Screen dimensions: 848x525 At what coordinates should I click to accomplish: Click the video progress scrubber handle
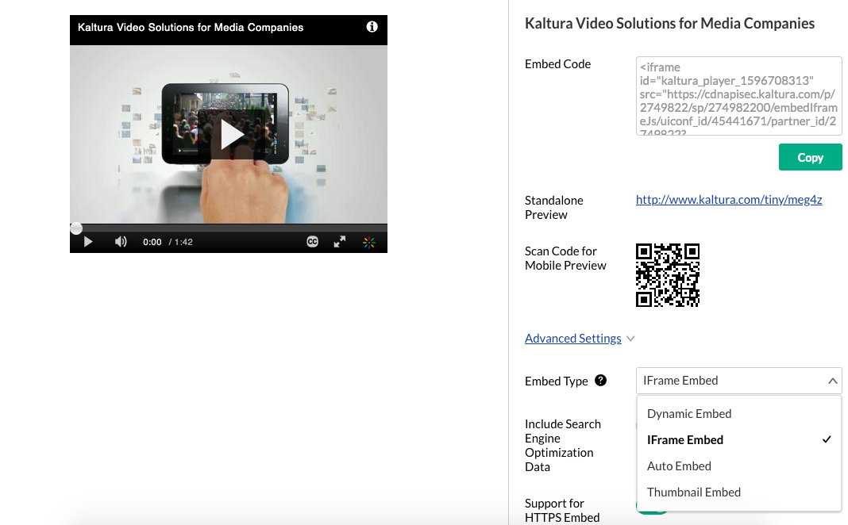(x=76, y=228)
